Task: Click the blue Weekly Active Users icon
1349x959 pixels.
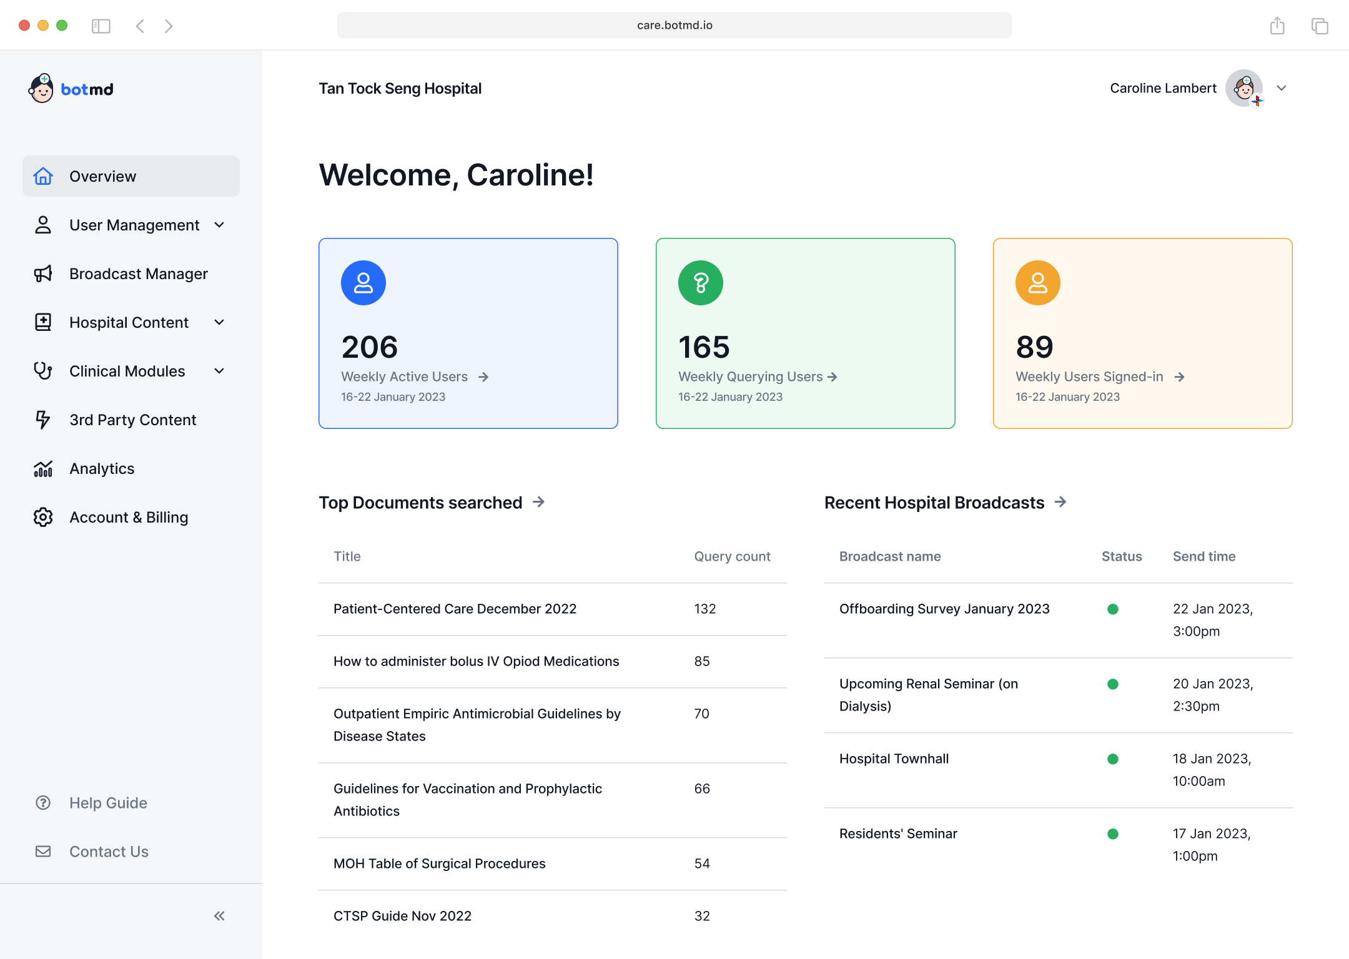Action: click(x=363, y=283)
